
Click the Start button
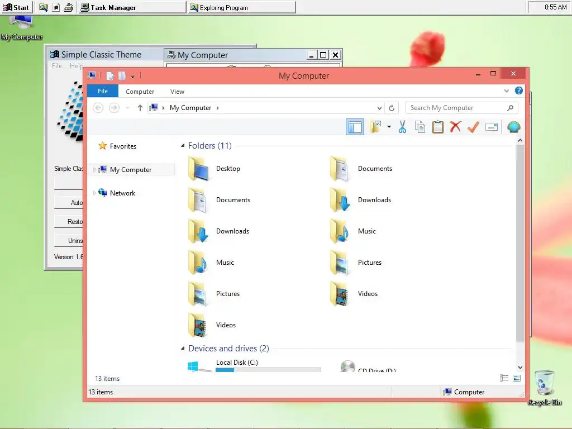16,7
